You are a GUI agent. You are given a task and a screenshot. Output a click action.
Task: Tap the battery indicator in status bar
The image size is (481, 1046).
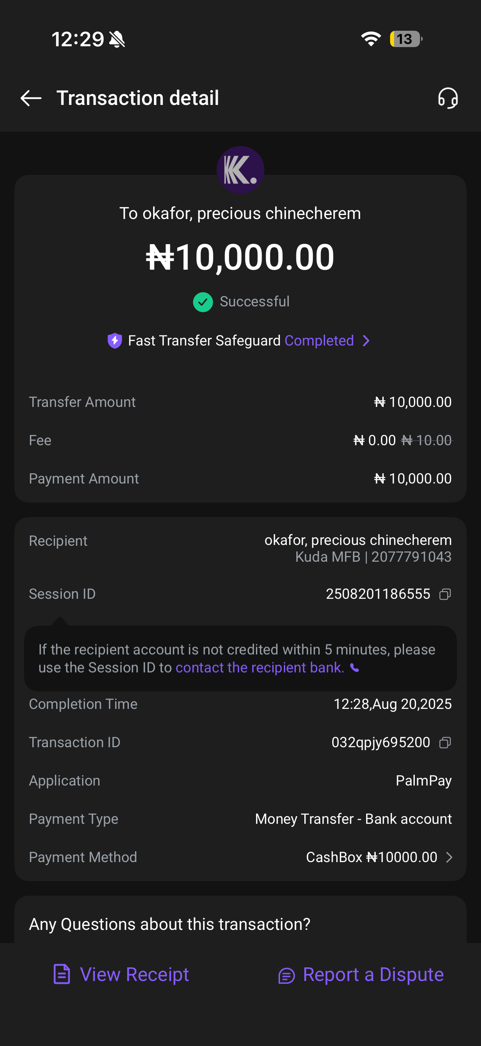(x=406, y=39)
